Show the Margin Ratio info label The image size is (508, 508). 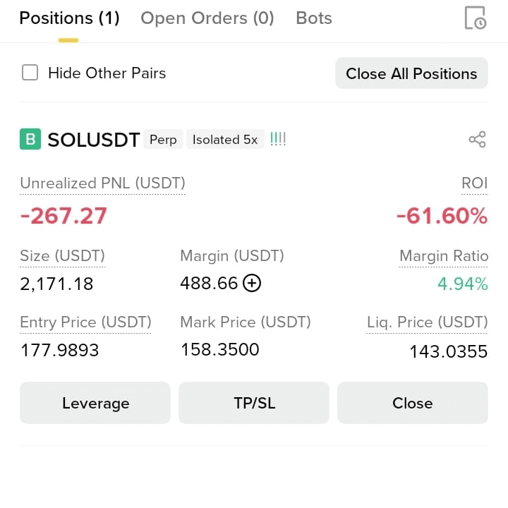444,256
